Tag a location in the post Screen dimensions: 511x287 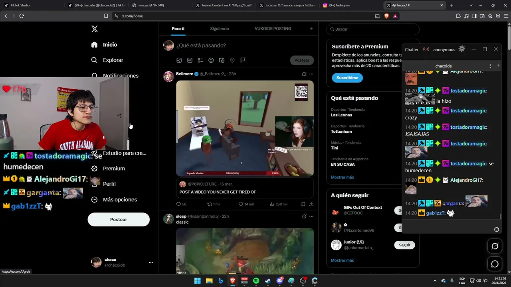(x=232, y=60)
